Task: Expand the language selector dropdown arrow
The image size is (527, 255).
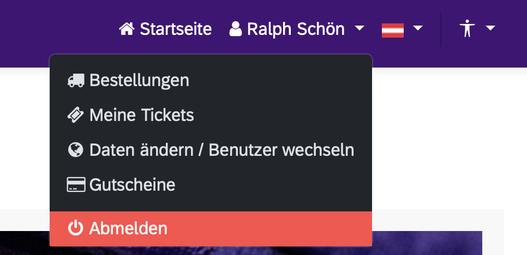Action: pyautogui.click(x=418, y=28)
